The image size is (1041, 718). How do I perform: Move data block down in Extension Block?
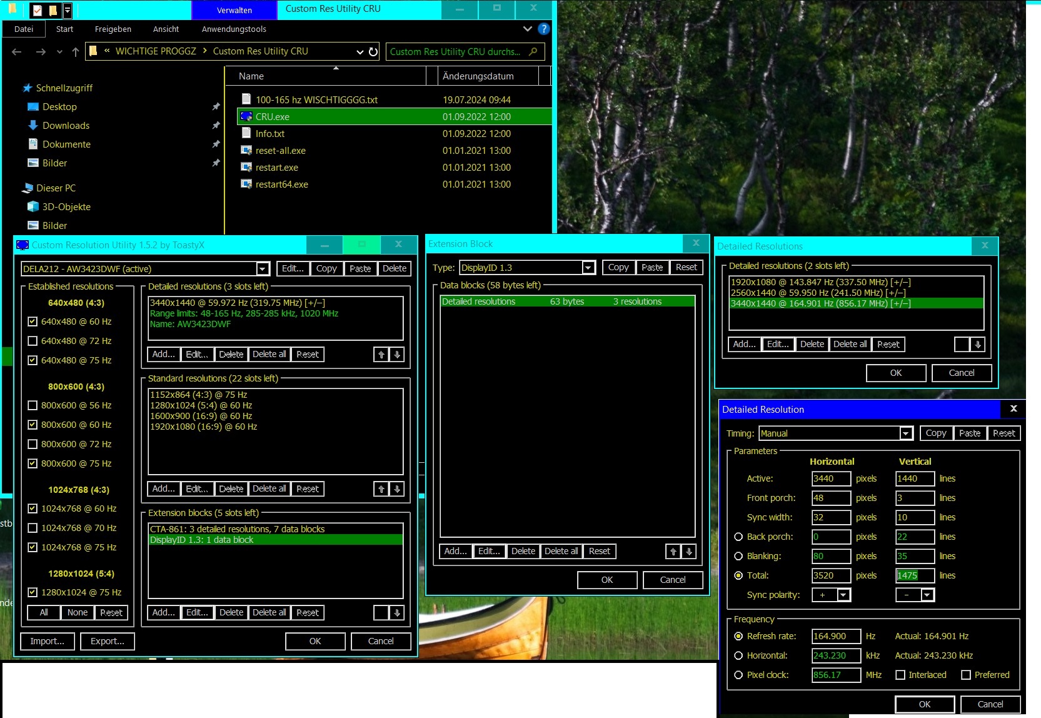[689, 552]
